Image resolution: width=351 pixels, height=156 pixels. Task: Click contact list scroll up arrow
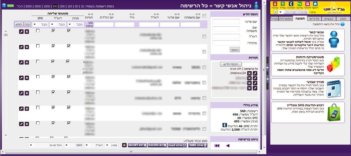click(x=6, y=31)
